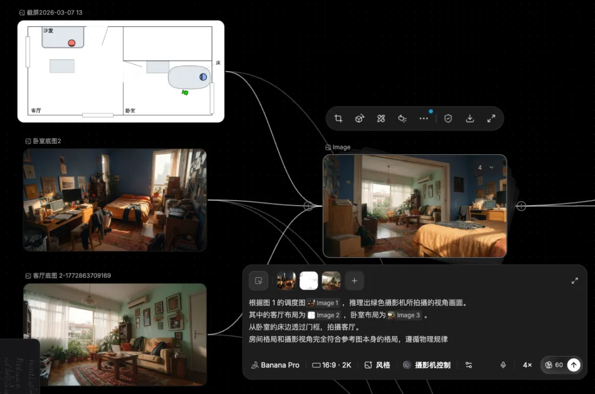The image size is (595, 394).
Task: Click the left input connector of Image node
Action: 309,206
